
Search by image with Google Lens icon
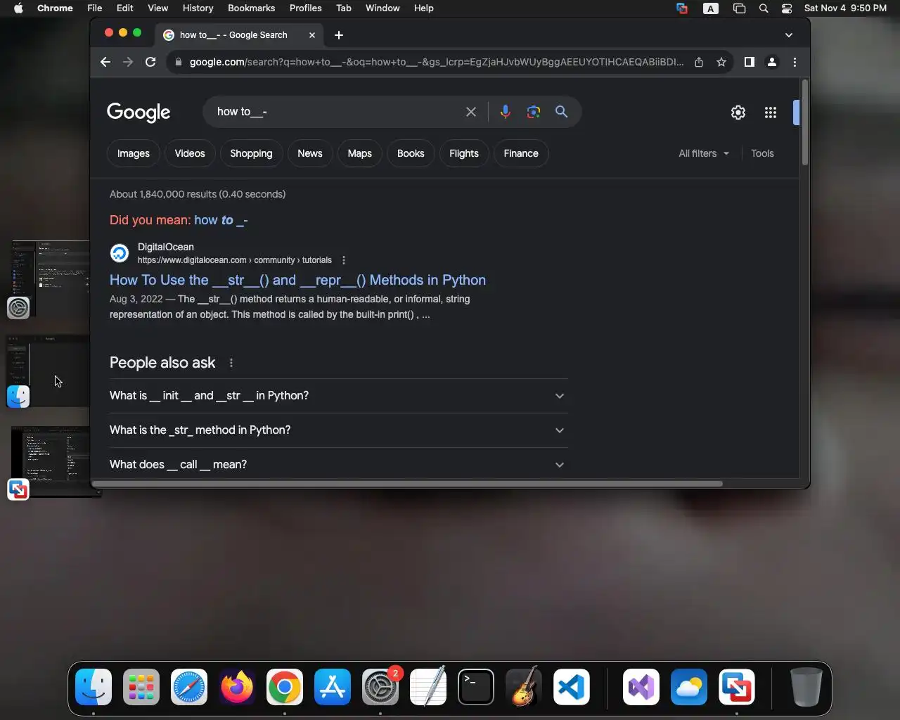[534, 112]
